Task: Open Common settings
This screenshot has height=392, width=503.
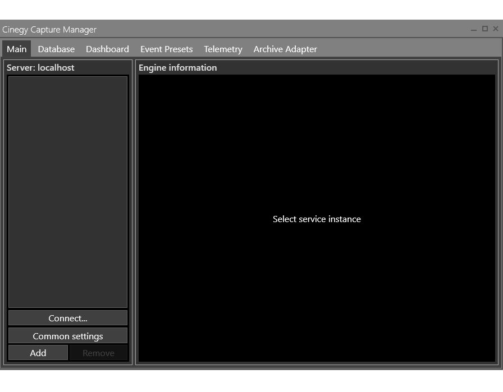Action: click(x=67, y=336)
